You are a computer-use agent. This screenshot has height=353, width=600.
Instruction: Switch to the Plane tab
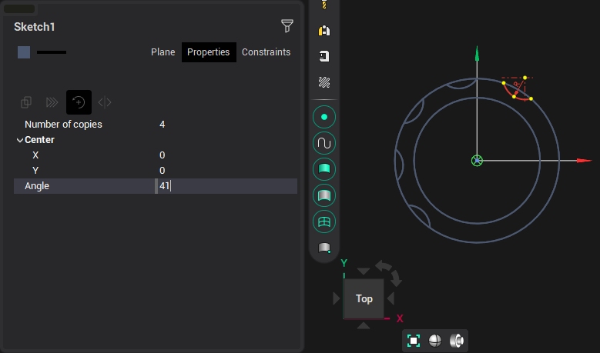pyautogui.click(x=163, y=52)
